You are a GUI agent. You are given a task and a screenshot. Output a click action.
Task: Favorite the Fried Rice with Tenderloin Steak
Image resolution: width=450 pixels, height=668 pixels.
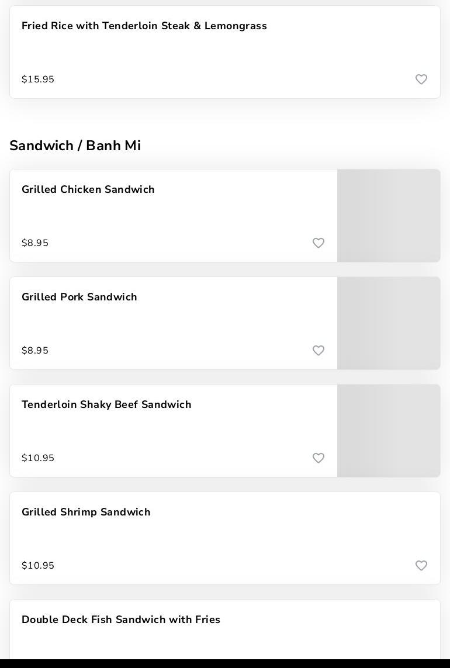[421, 79]
